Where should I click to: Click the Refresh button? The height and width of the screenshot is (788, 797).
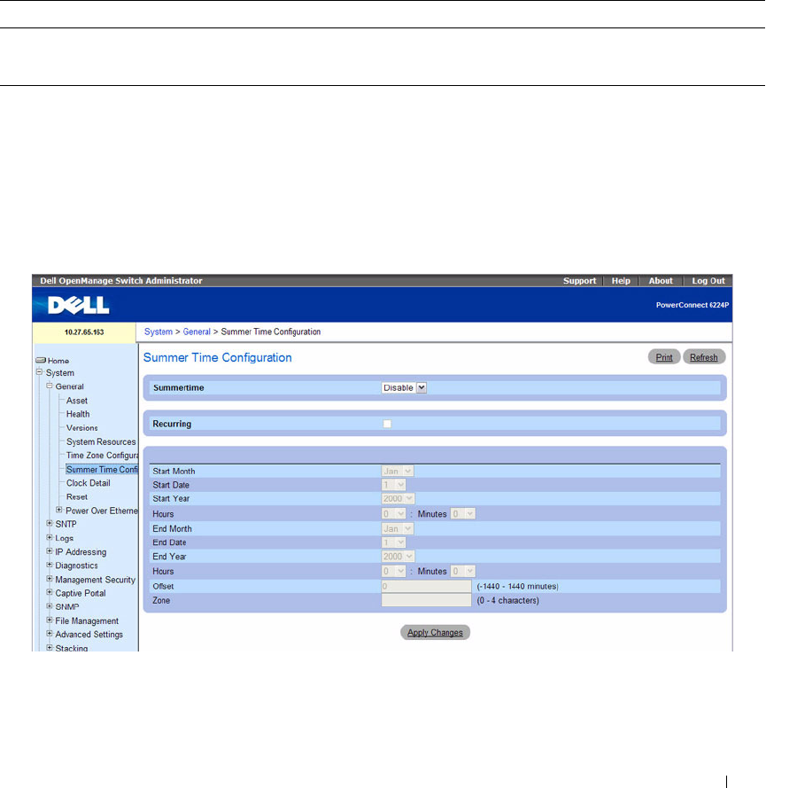tap(703, 357)
